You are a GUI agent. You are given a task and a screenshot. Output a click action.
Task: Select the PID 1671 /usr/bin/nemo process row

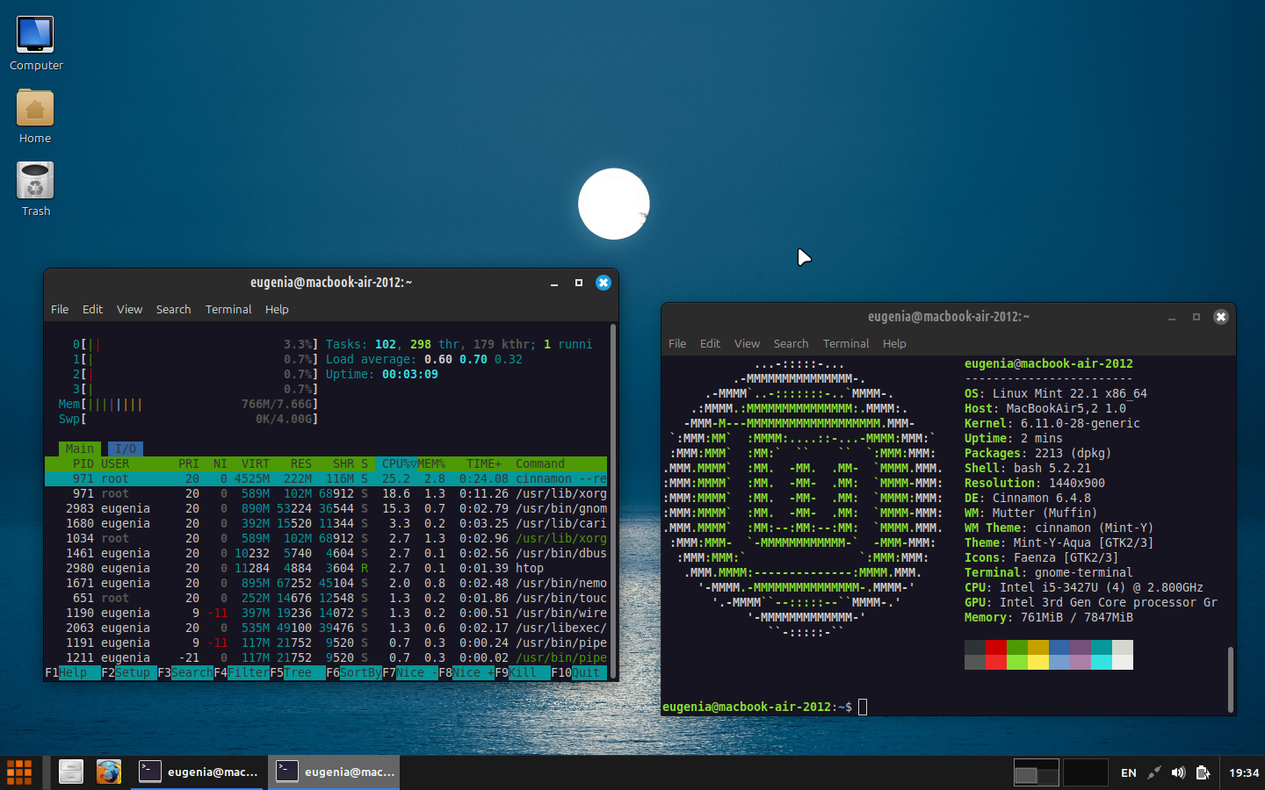tap(326, 583)
